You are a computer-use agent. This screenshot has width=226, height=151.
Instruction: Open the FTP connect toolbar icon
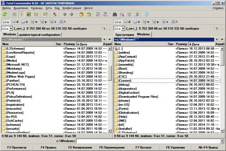pos(98,14)
